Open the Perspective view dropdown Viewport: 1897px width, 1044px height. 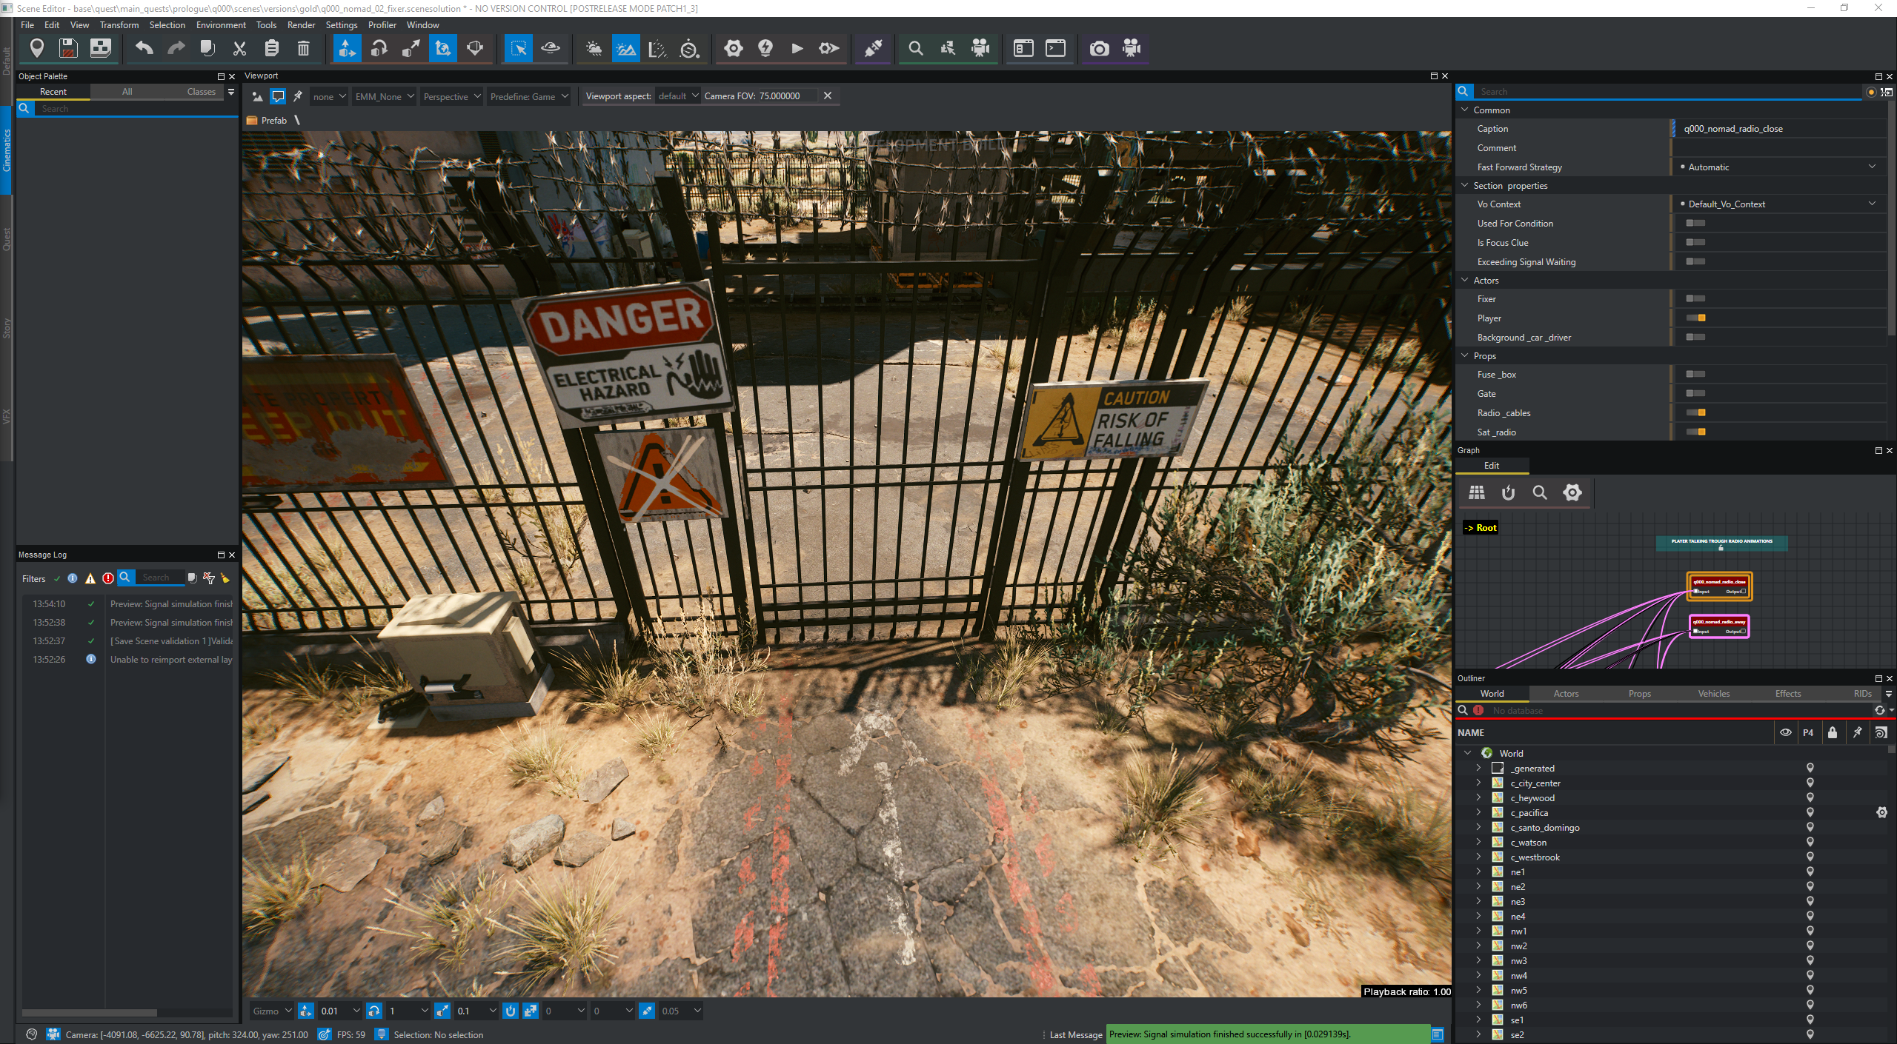pyautogui.click(x=452, y=96)
